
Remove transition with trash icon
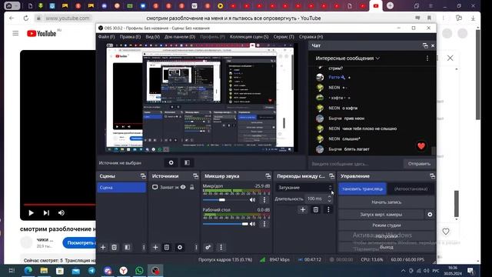click(x=316, y=209)
